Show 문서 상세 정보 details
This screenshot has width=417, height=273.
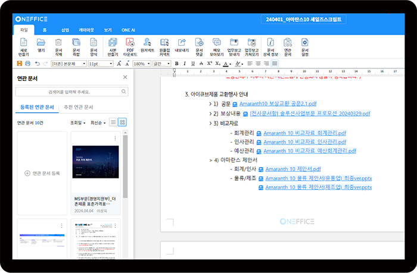click(270, 47)
